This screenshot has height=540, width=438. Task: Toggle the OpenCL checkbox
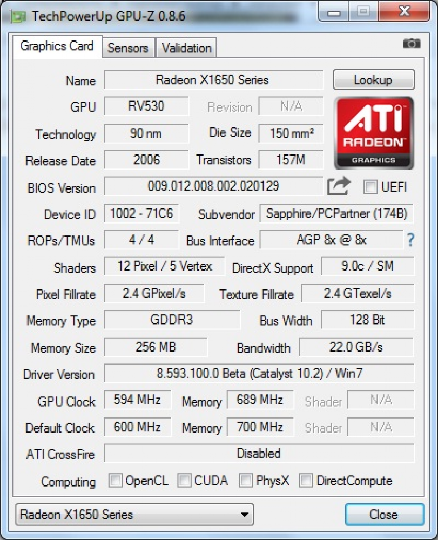pos(115,480)
